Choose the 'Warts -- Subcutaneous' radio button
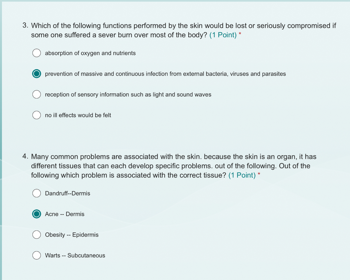Viewport: 350px width, 280px height. [37, 255]
